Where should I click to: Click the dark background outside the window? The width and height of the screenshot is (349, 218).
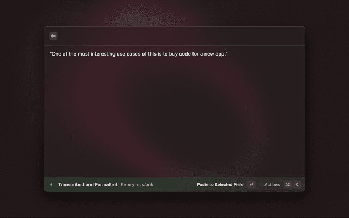(x=22, y=111)
